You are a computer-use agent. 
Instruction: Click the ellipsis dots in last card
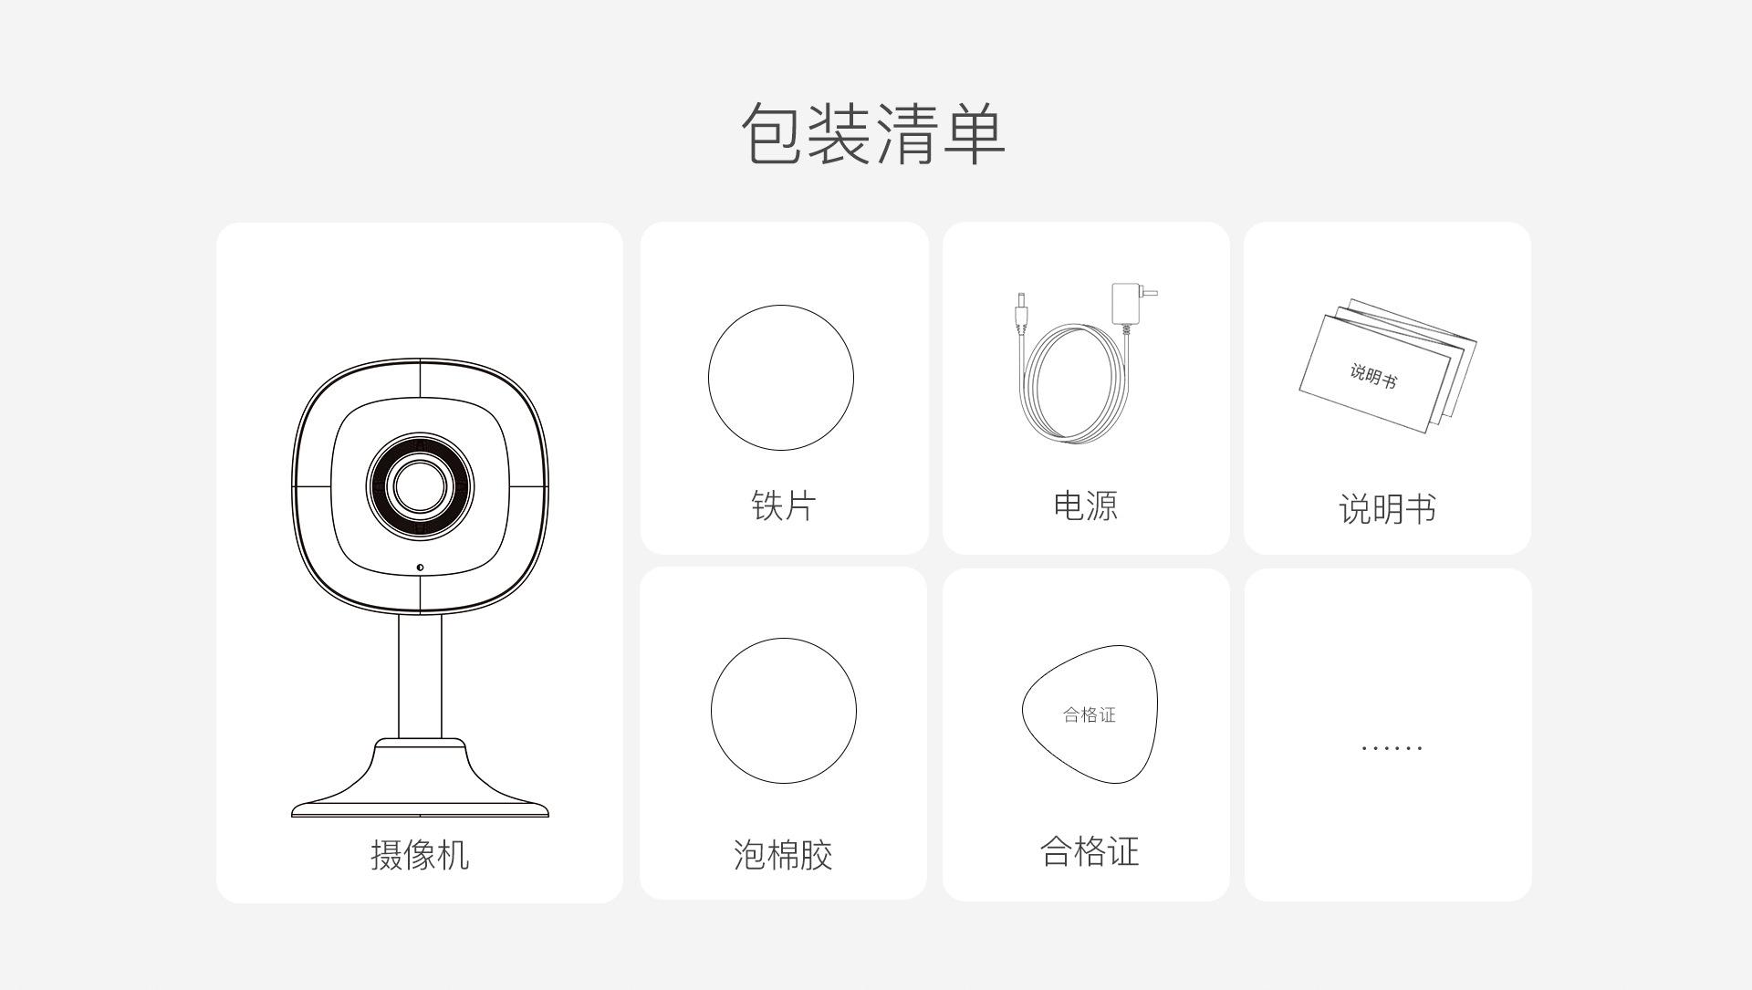tap(1392, 748)
